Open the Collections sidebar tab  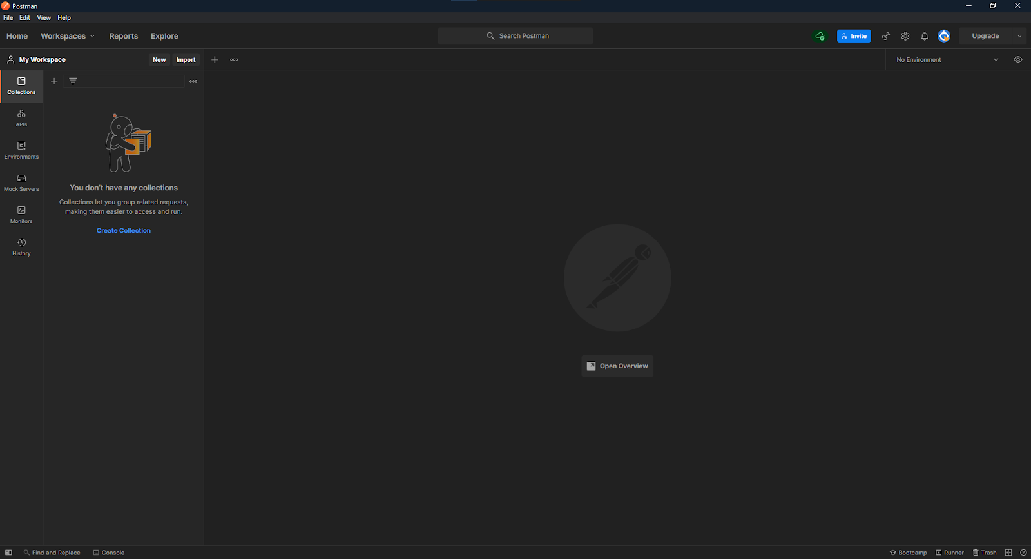pyautogui.click(x=21, y=86)
